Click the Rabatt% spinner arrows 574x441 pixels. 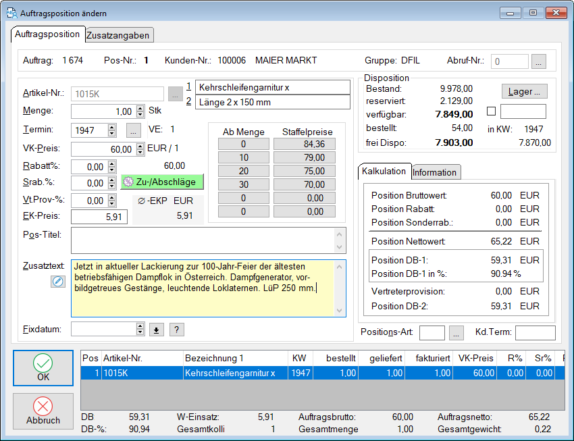click(112, 166)
